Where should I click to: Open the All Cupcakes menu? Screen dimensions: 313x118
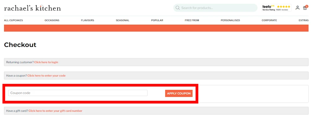13,20
